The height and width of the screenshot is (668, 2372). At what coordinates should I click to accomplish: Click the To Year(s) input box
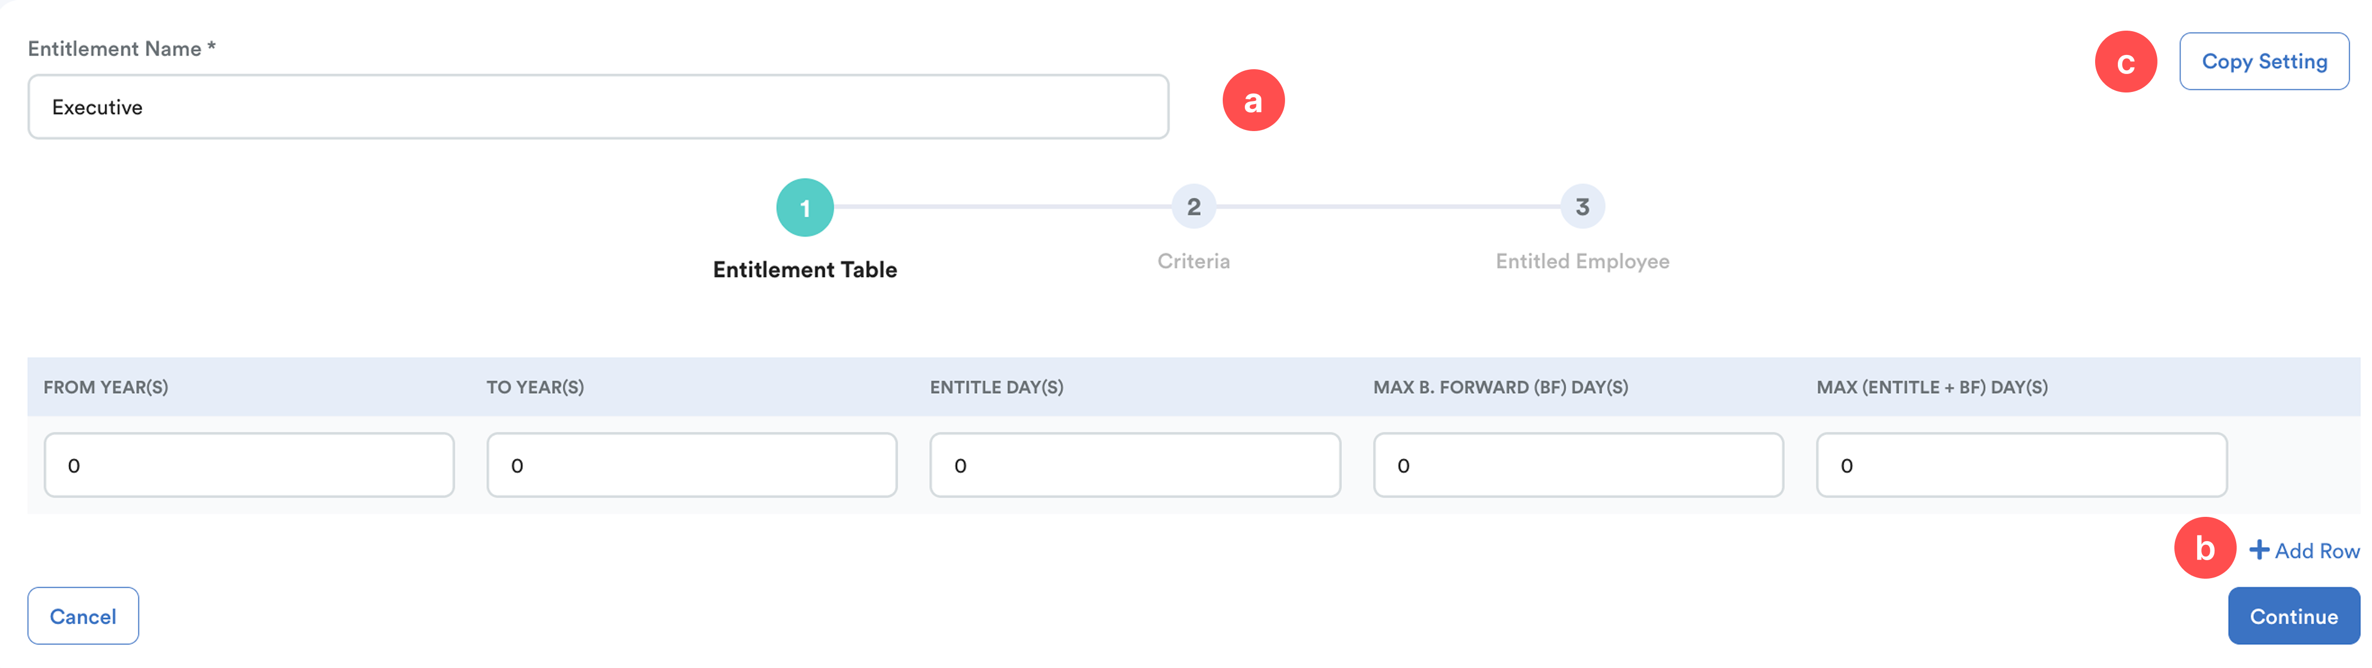click(692, 465)
